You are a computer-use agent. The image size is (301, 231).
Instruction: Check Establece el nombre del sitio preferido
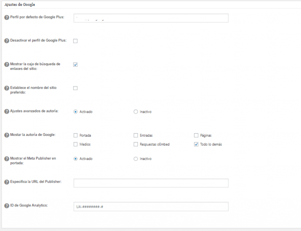(75, 88)
